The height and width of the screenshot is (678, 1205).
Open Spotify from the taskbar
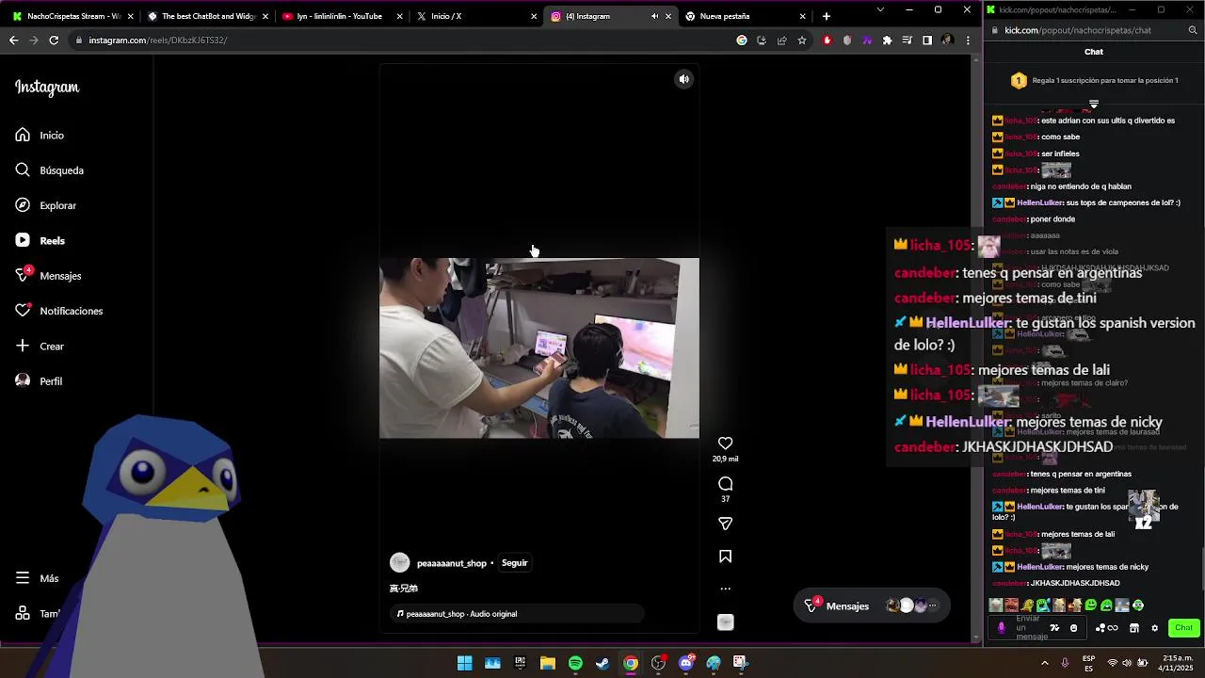575,663
